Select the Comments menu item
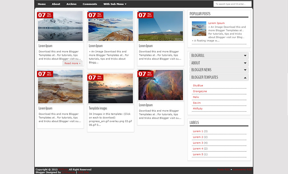The image size is (288, 174). [x=90, y=4]
